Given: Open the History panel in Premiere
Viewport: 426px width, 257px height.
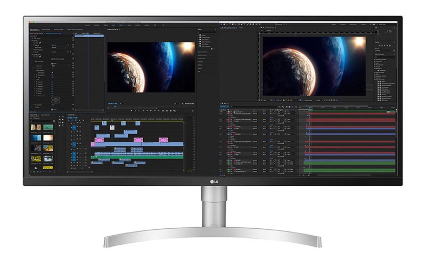Looking at the screenshot, I should coord(201,68).
